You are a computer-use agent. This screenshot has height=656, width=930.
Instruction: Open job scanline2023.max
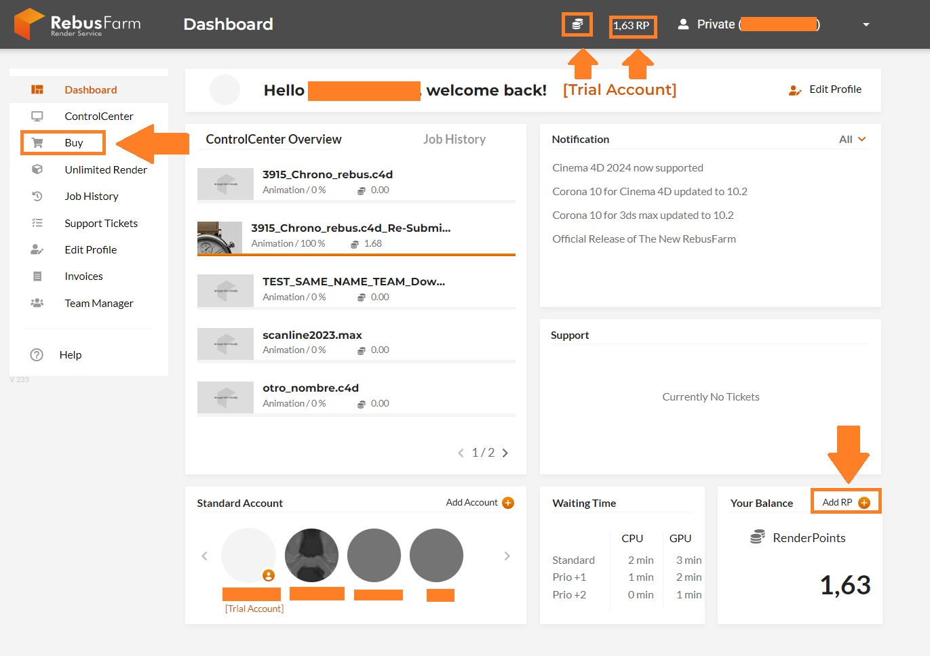click(312, 335)
